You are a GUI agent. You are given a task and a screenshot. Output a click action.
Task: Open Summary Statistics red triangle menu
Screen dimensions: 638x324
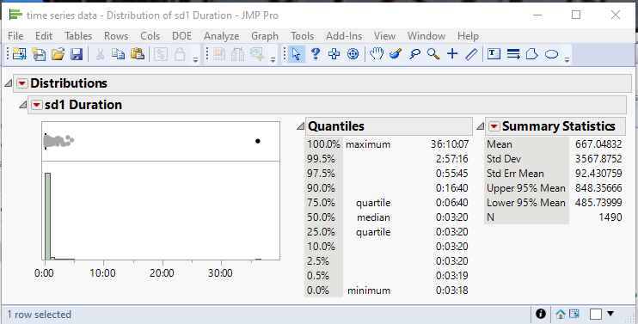[x=494, y=126]
